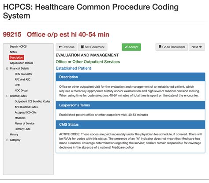Screen dimensions: 209x183
Task: Show Modifiers for this code
Action: (x=20, y=118)
